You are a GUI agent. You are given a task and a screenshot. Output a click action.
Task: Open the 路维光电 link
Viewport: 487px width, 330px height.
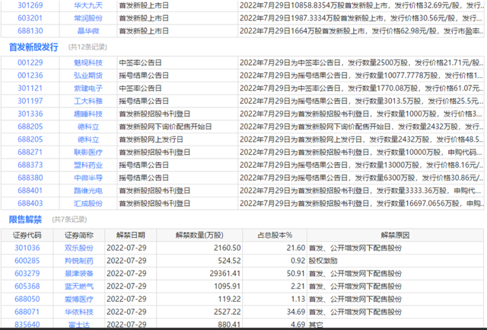(88, 191)
